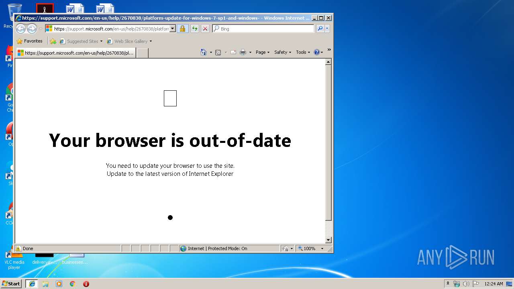Click the page scrollbar down arrow

tap(328, 240)
